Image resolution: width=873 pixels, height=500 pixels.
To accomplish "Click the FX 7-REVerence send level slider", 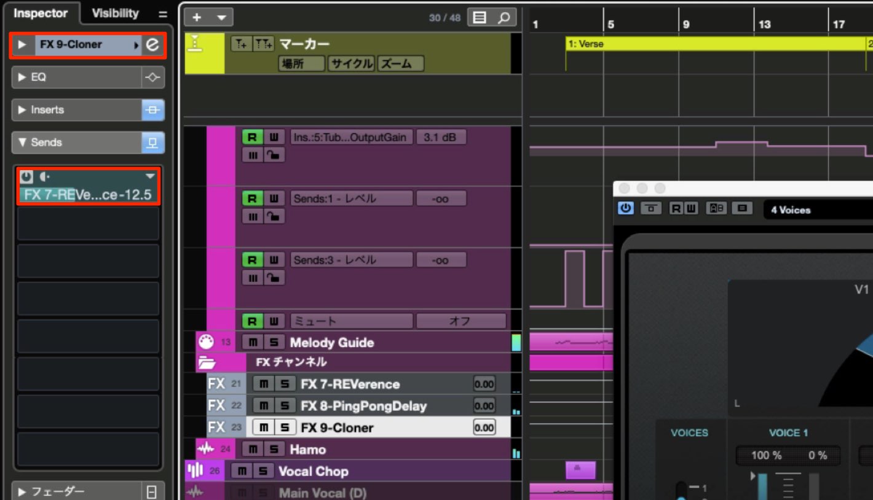I will point(89,195).
